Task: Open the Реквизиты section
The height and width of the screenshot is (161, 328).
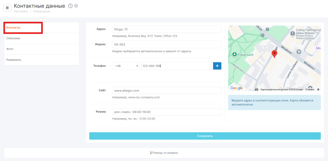Action: tap(14, 60)
